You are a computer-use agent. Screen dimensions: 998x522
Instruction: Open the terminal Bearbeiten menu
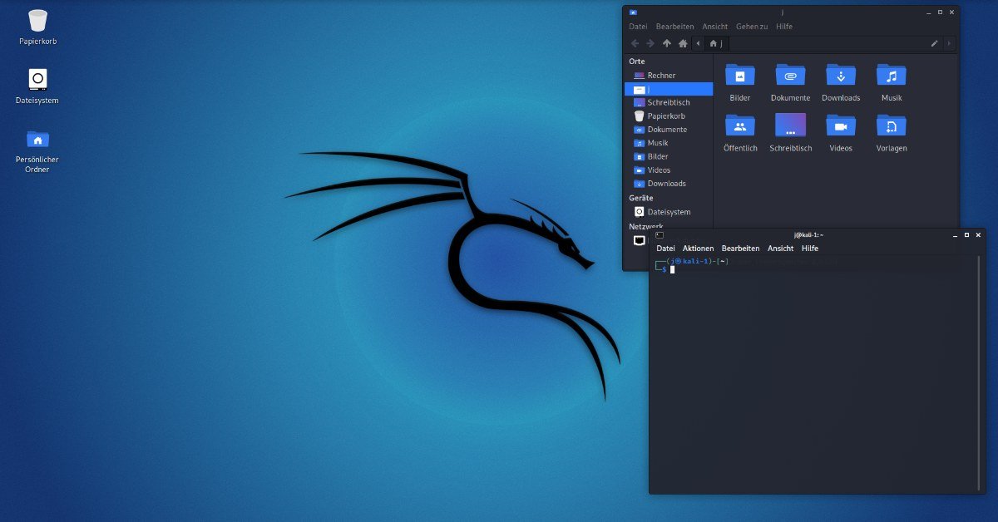pos(740,249)
